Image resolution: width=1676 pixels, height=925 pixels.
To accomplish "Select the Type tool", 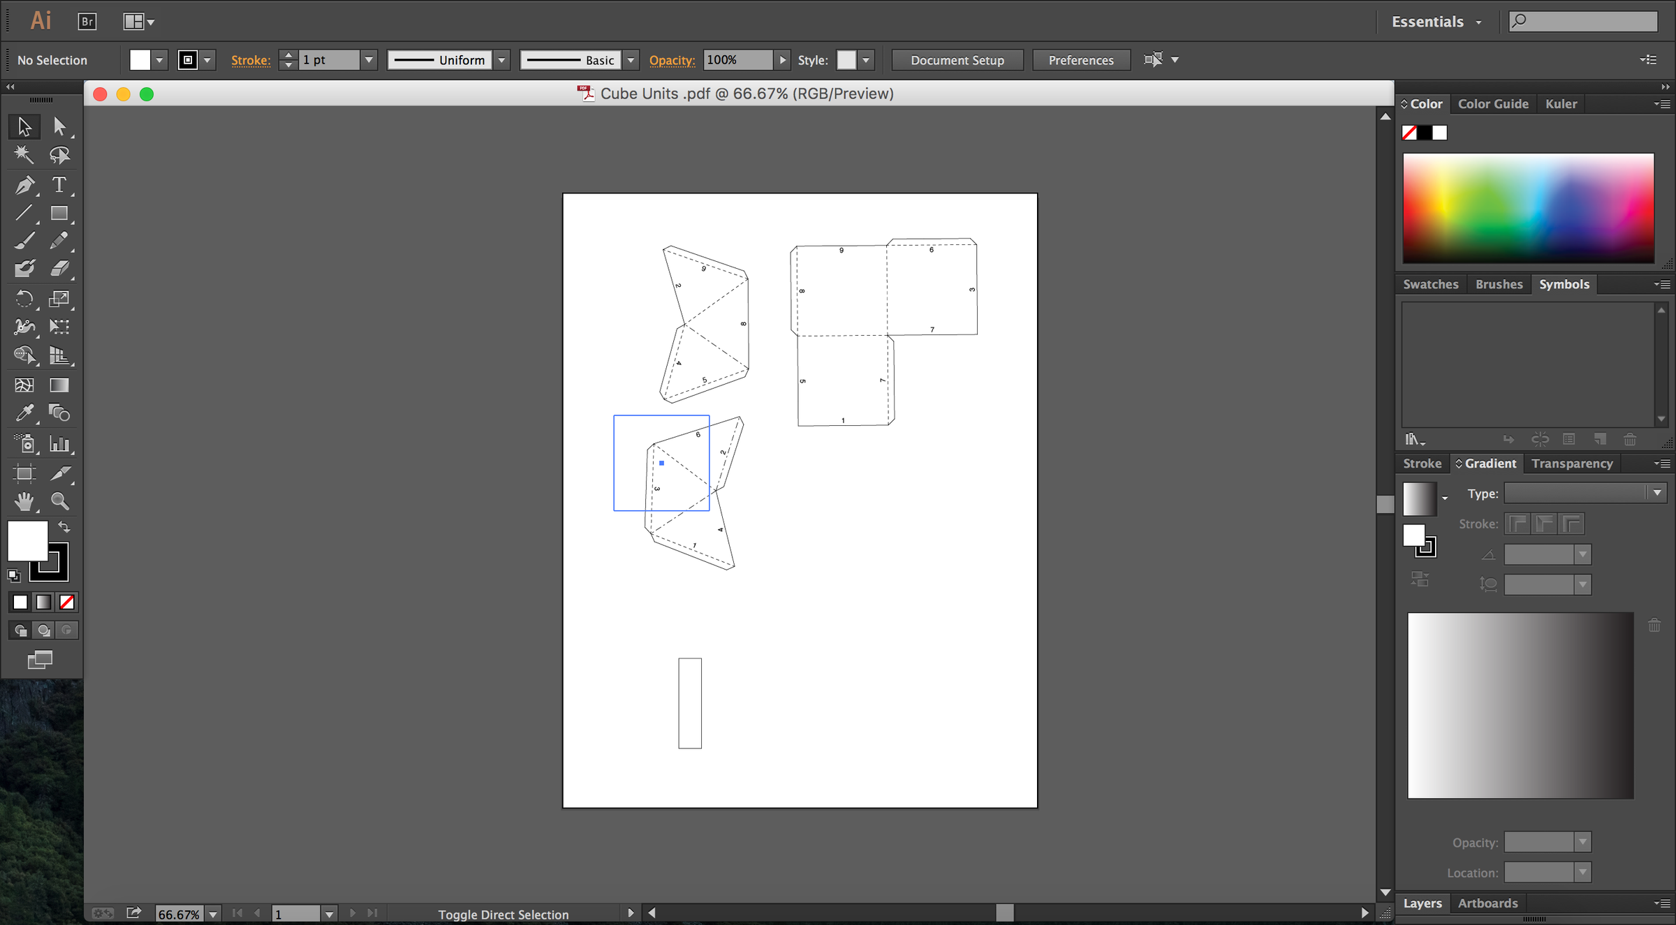I will click(59, 185).
